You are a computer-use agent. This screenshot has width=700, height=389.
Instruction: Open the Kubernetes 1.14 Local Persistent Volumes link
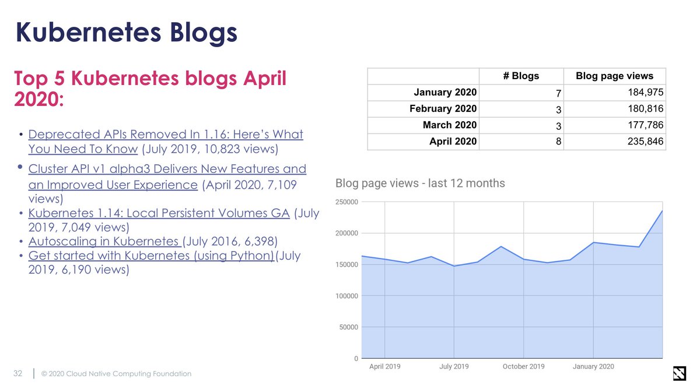(159, 213)
